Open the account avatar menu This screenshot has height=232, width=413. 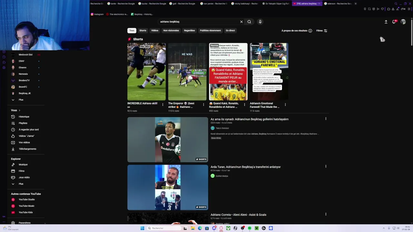tap(403, 22)
